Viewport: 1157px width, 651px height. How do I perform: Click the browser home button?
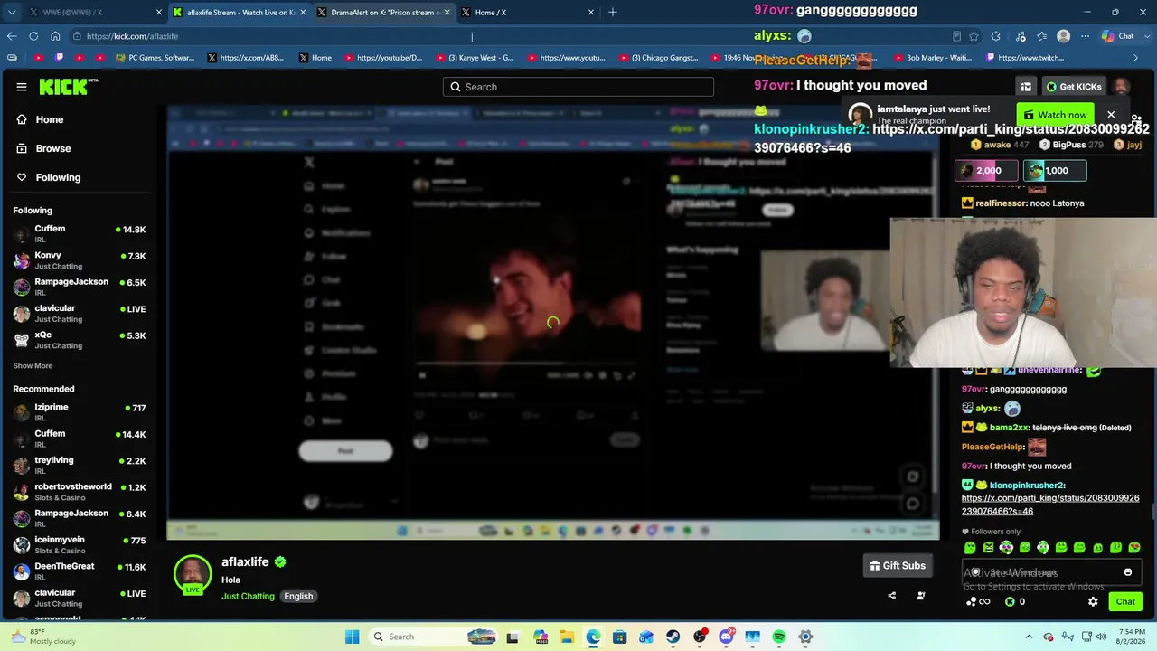55,36
